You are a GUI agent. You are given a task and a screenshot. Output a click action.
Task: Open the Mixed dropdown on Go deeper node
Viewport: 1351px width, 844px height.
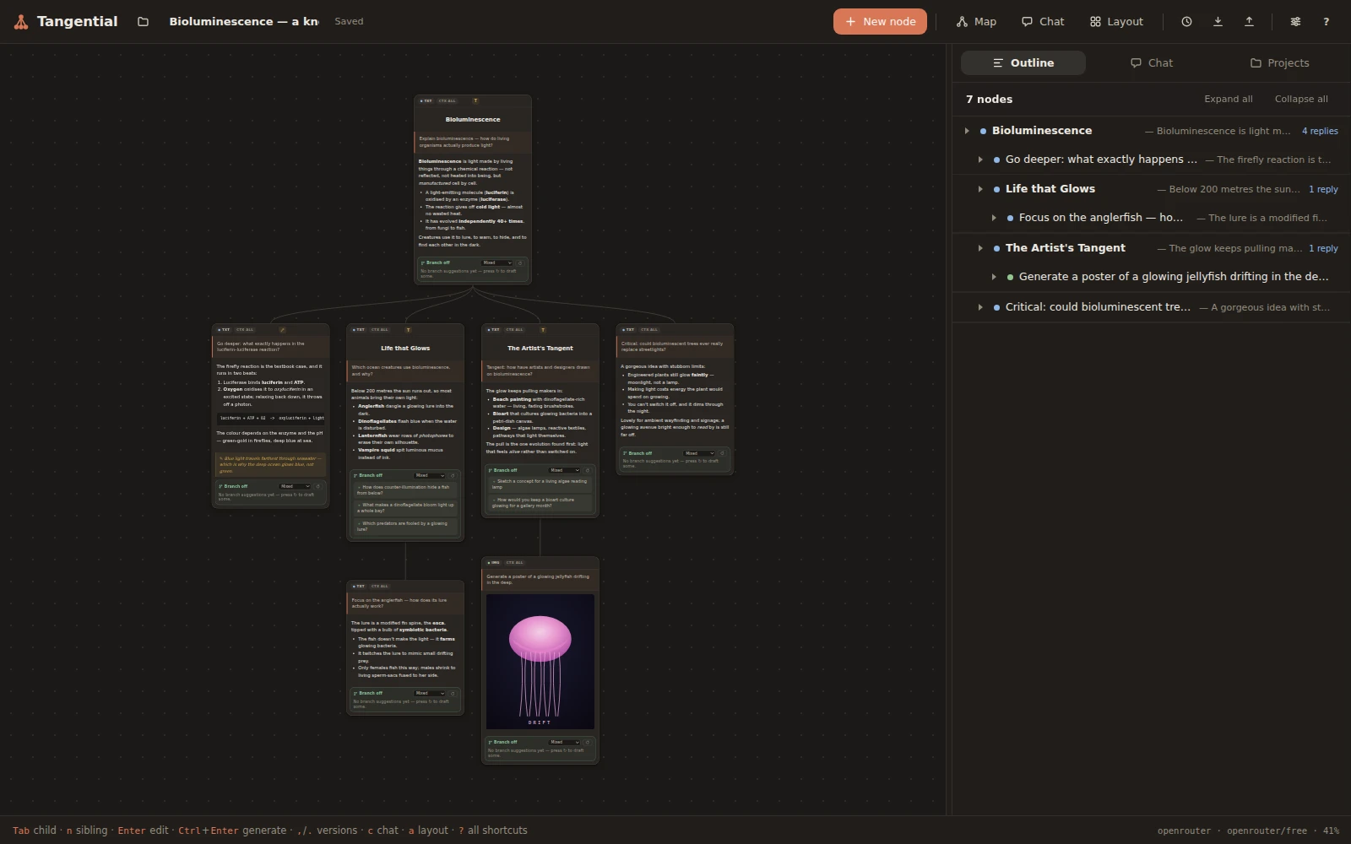pyautogui.click(x=295, y=486)
